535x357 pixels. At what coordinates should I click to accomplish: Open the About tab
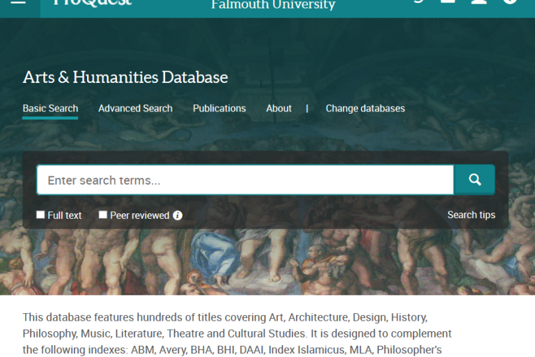pyautogui.click(x=279, y=109)
